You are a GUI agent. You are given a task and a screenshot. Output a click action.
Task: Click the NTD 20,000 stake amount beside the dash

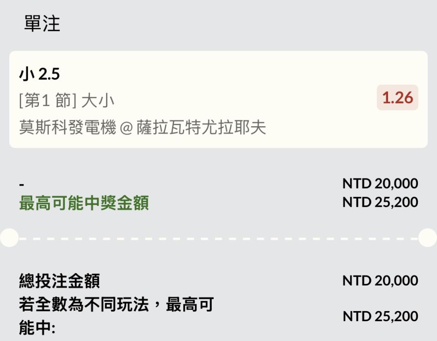pyautogui.click(x=380, y=184)
